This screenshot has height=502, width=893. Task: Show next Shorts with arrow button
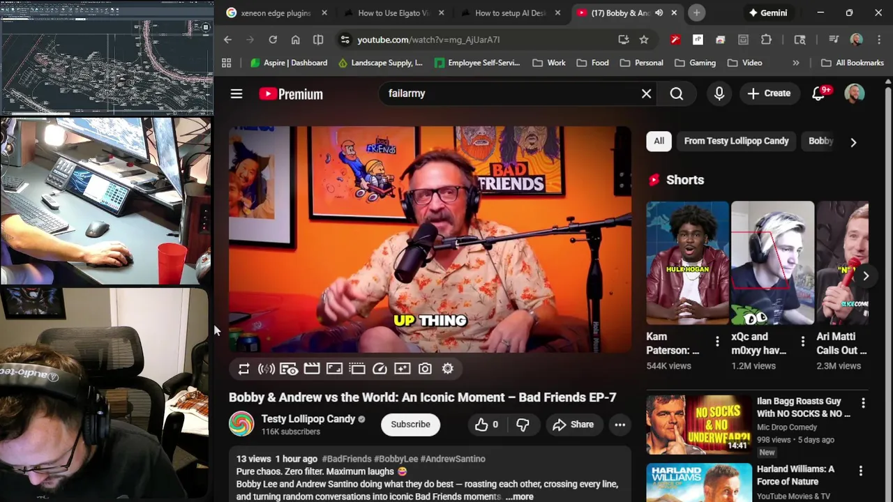(865, 276)
